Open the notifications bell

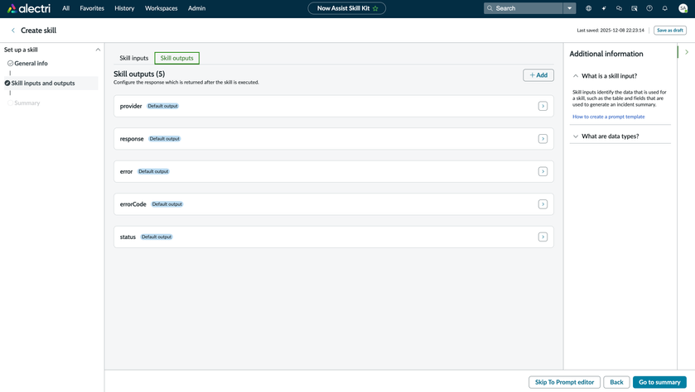pyautogui.click(x=664, y=8)
